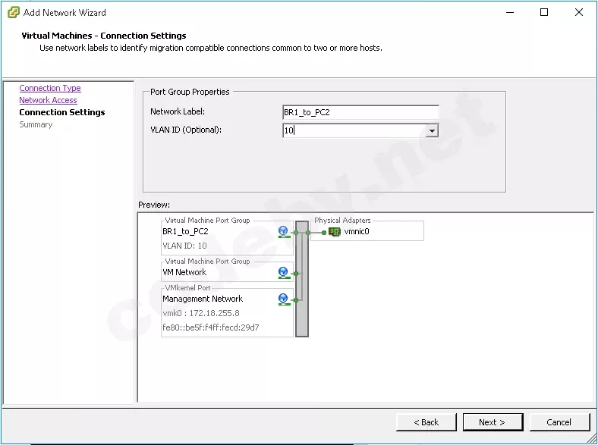Screen dimensions: 598x445
Task: Select Connection Settings in wizard steps
Action: tap(62, 112)
